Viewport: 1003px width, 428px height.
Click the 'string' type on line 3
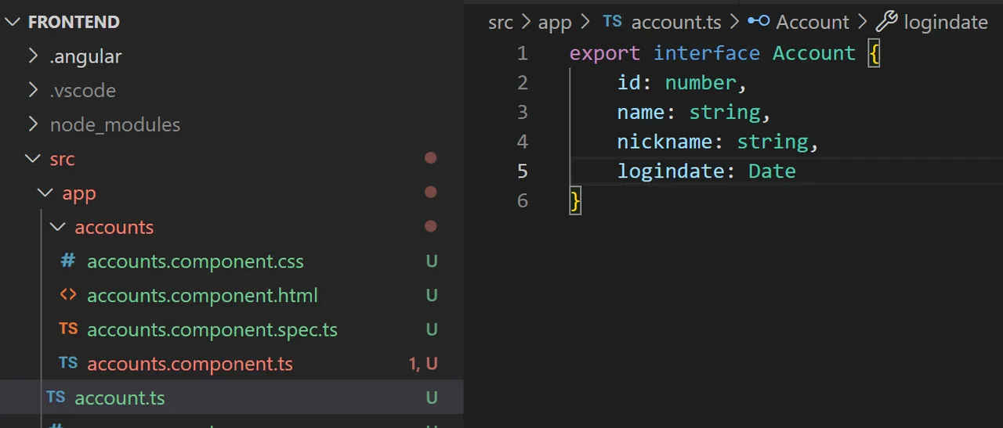click(x=725, y=113)
